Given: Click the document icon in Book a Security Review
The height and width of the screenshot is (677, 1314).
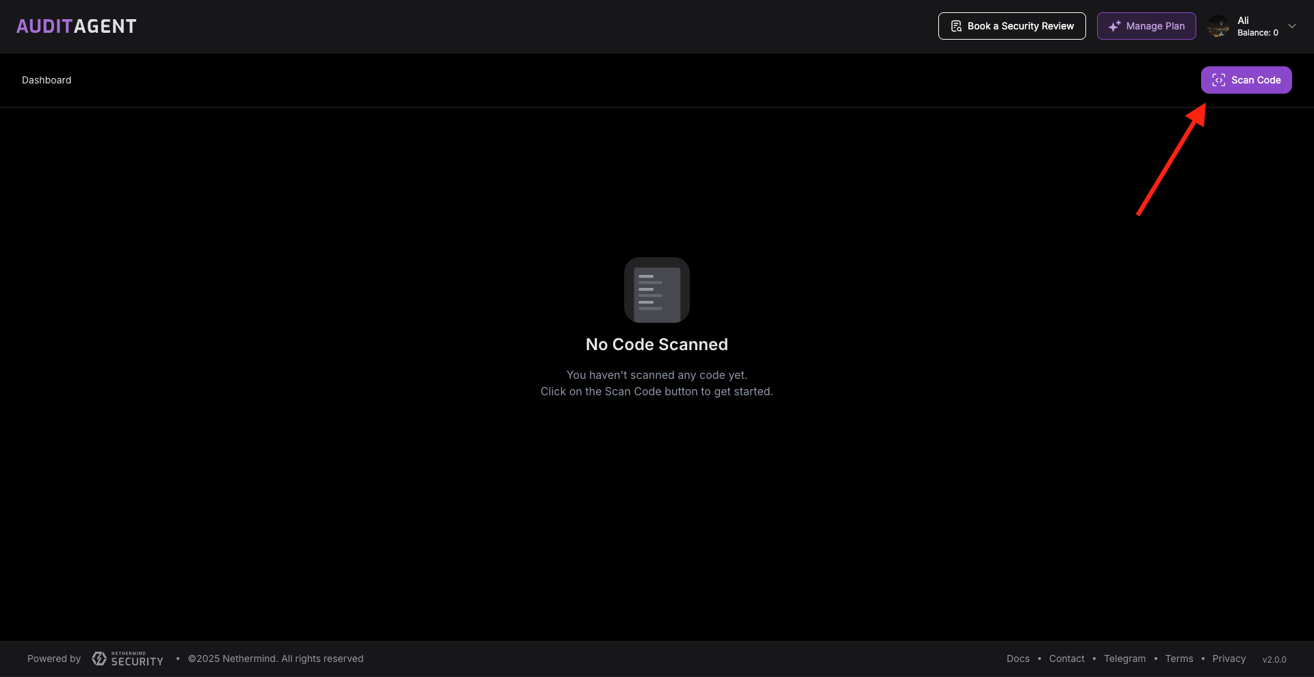Looking at the screenshot, I should pyautogui.click(x=956, y=26).
